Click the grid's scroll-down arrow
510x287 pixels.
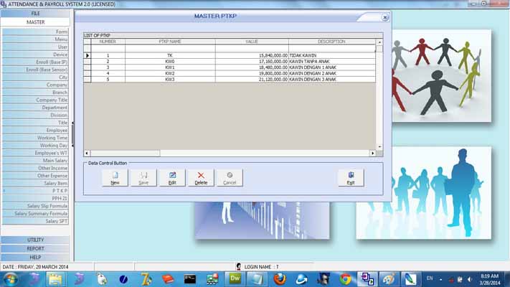(379, 147)
